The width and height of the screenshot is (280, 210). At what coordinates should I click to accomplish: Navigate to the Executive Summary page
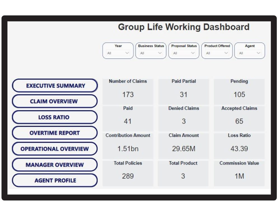[55, 85]
